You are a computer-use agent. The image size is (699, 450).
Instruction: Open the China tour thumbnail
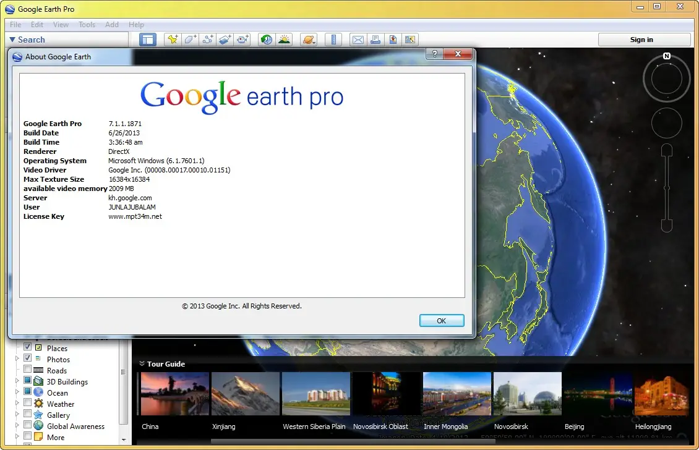(x=174, y=394)
